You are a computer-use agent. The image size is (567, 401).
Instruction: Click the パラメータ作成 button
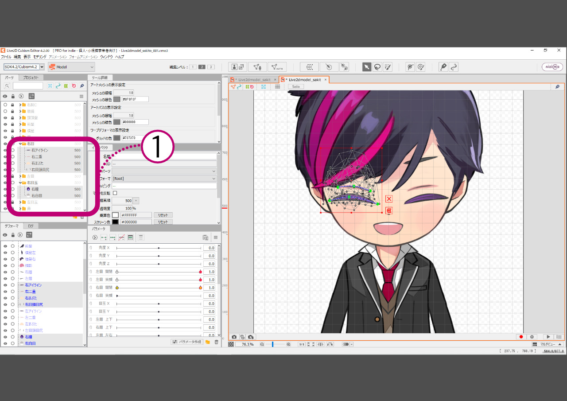187,342
